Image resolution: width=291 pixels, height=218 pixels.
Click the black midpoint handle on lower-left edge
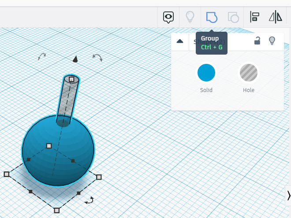(30, 192)
